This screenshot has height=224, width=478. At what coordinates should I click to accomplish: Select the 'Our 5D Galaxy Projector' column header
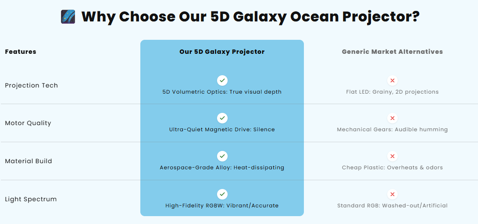tap(222, 52)
